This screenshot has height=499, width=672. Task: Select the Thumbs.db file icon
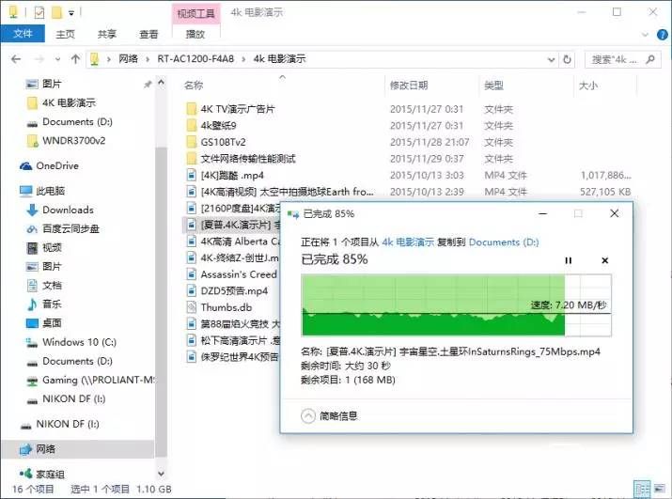(192, 307)
